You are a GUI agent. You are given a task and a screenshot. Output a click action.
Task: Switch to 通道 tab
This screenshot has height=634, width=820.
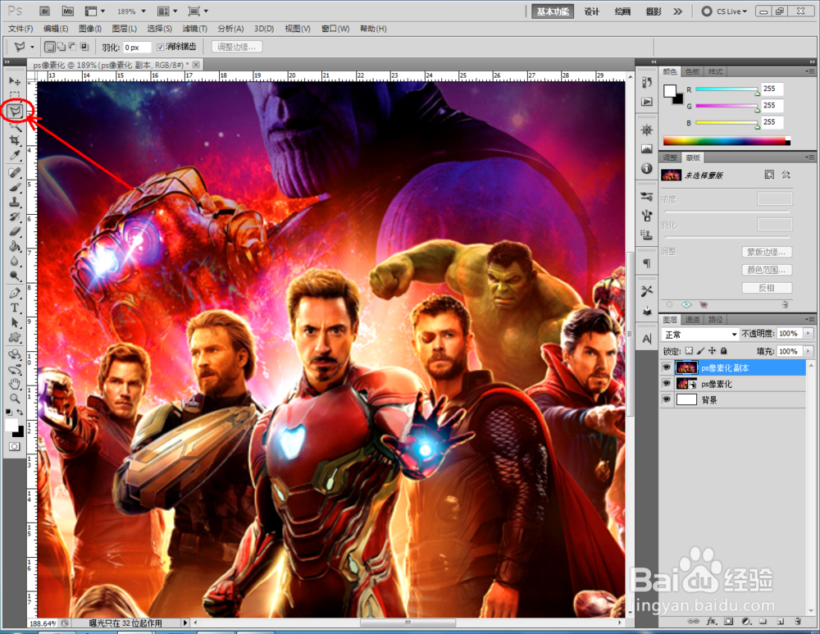[x=692, y=320]
